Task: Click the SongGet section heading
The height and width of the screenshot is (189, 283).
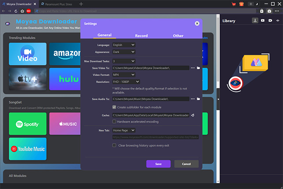Action: click(x=15, y=102)
